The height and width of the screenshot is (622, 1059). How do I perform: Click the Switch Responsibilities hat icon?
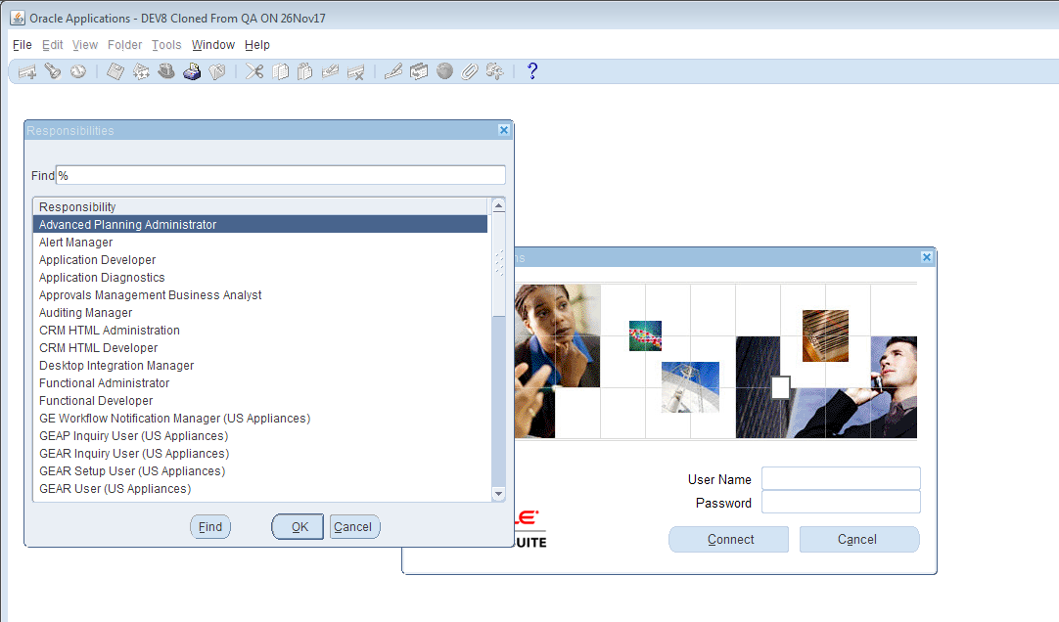tap(166, 71)
